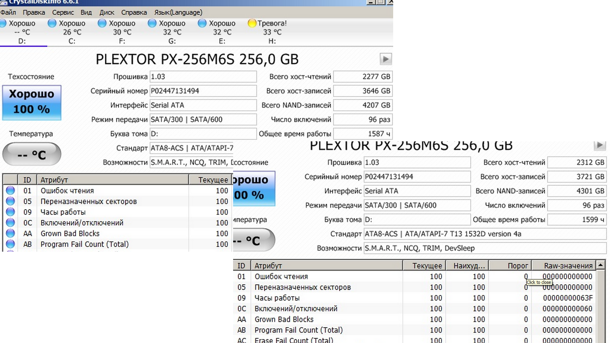Open the Диск menu
The height and width of the screenshot is (343, 610).
pos(106,12)
